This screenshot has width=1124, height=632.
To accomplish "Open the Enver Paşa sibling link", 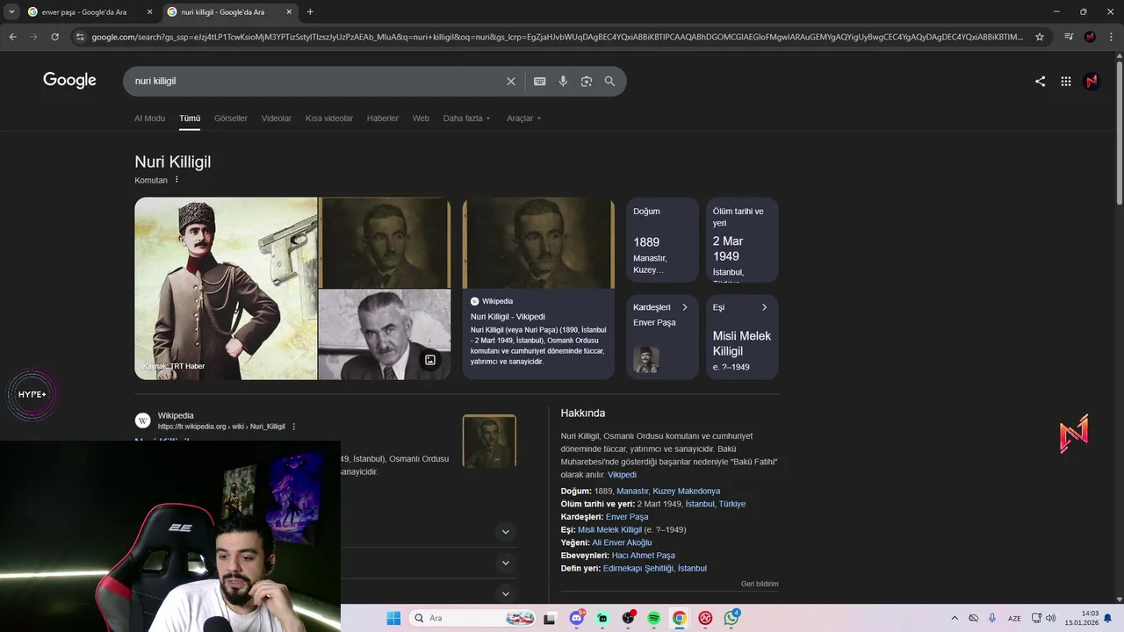I will click(627, 517).
